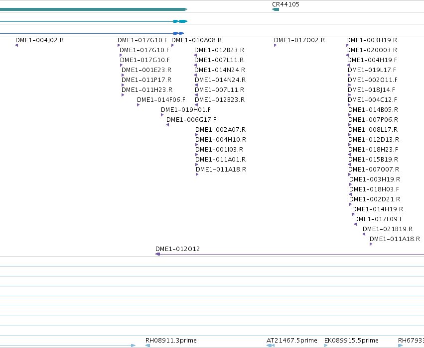Select feature DME1-004C12.F

pos(372,100)
